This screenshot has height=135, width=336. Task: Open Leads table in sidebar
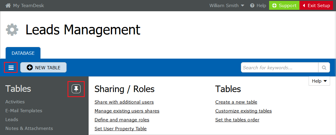point(12,120)
